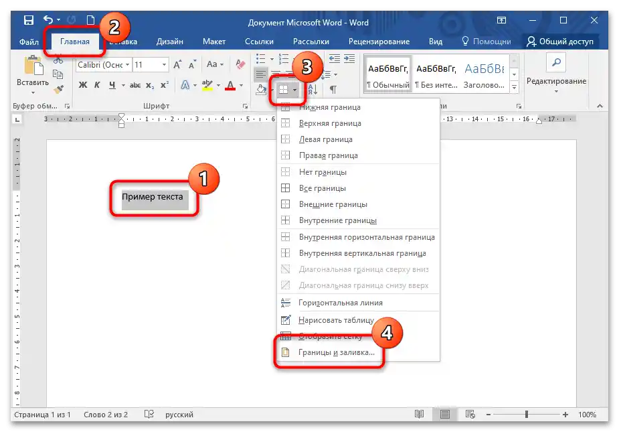Open the font name combo box Calibri

(x=104, y=64)
